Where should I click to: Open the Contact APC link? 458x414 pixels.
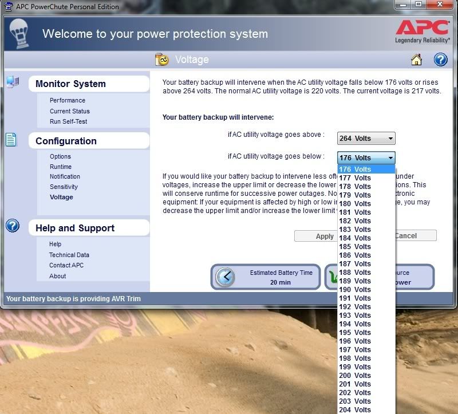pos(66,265)
